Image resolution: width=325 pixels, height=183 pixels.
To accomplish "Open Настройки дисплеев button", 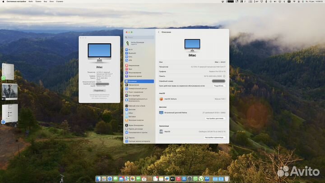I will point(215,118).
